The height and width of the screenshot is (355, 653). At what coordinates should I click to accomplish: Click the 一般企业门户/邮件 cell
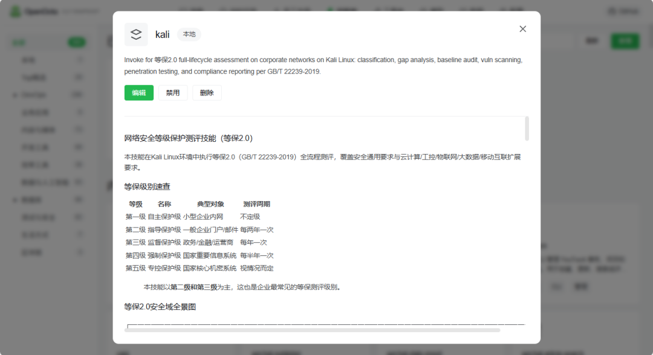pos(210,230)
